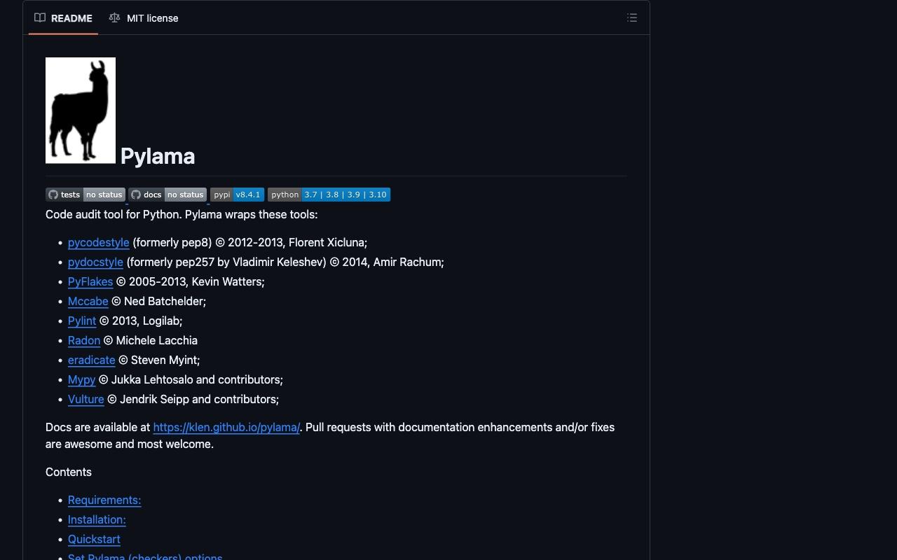Jump to Requirements section link

[104, 500]
